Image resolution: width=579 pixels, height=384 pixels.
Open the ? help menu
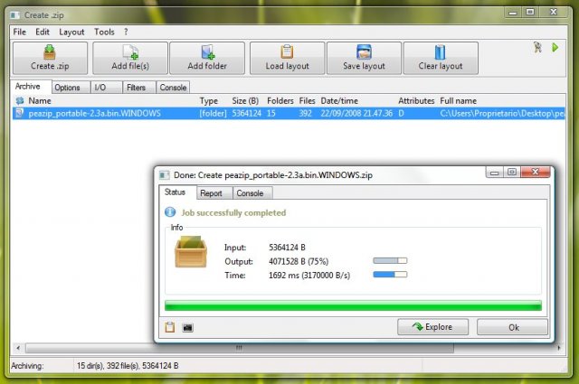(126, 33)
